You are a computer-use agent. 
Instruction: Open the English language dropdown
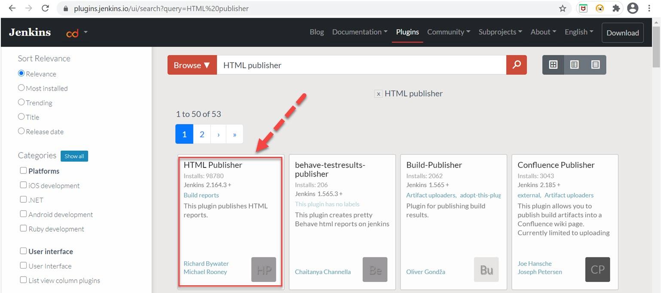click(x=579, y=32)
